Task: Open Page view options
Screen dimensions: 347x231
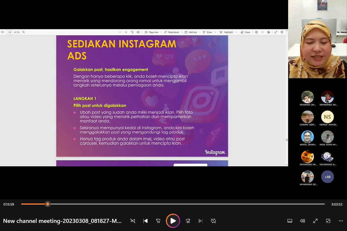Action: tap(152, 32)
